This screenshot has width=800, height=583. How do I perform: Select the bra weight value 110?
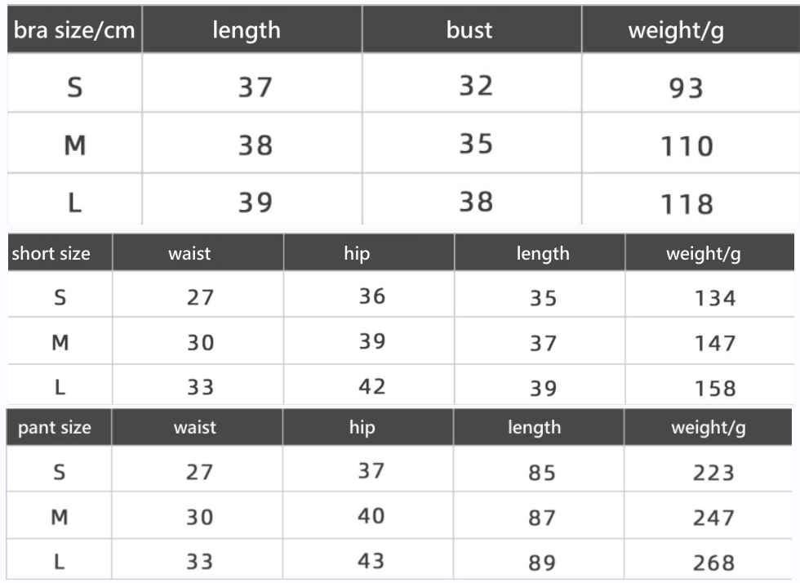click(687, 146)
